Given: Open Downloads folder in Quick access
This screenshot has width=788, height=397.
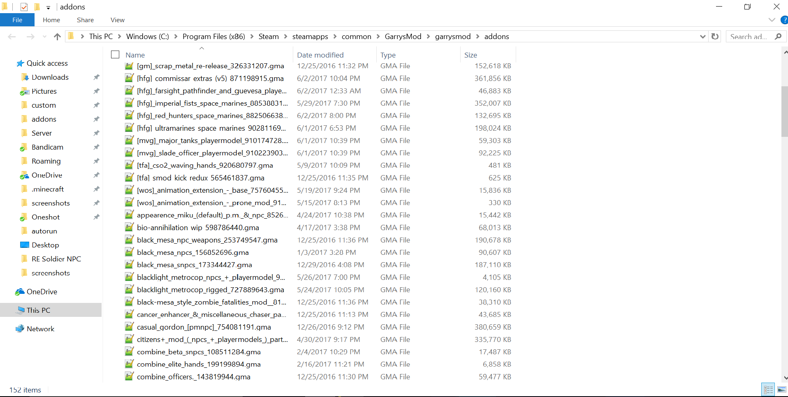Looking at the screenshot, I should [50, 77].
